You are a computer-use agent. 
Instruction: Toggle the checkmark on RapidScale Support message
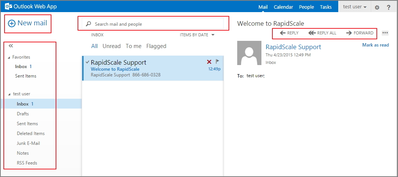(87, 62)
